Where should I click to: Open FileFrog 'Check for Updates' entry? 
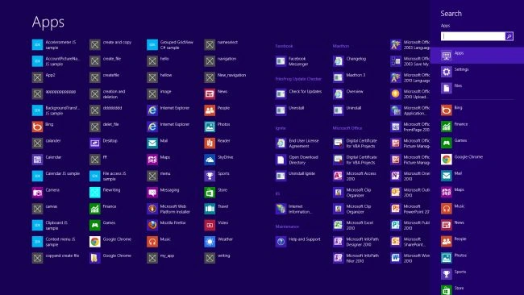click(x=299, y=94)
